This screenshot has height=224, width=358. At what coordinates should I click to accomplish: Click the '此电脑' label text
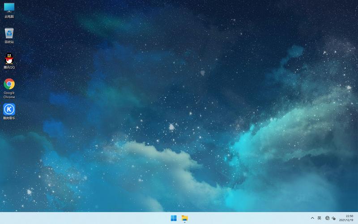pyautogui.click(x=9, y=17)
